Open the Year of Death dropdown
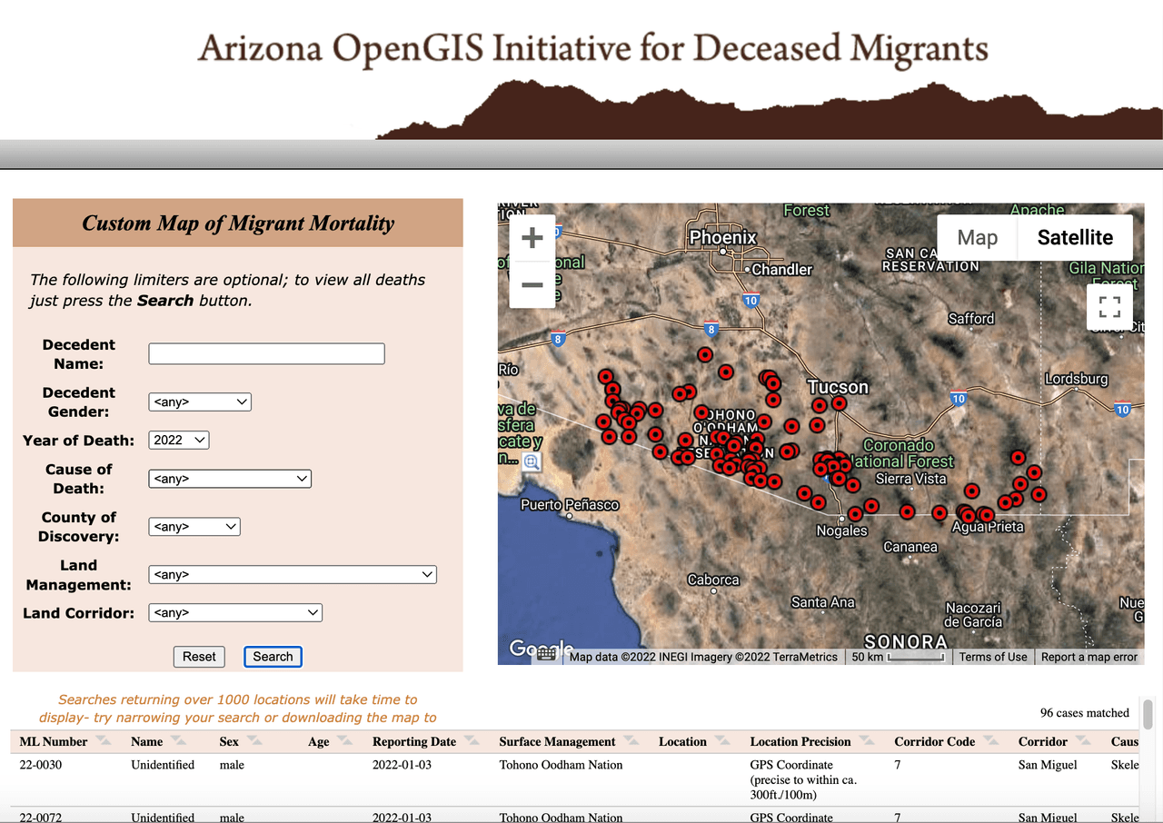The height and width of the screenshot is (823, 1163). 178,440
